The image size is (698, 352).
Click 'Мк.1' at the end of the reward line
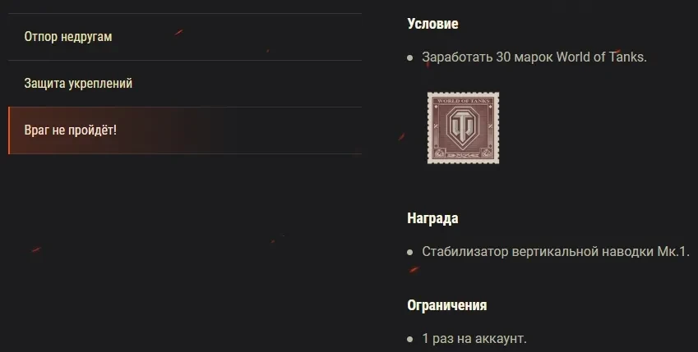[673, 252]
